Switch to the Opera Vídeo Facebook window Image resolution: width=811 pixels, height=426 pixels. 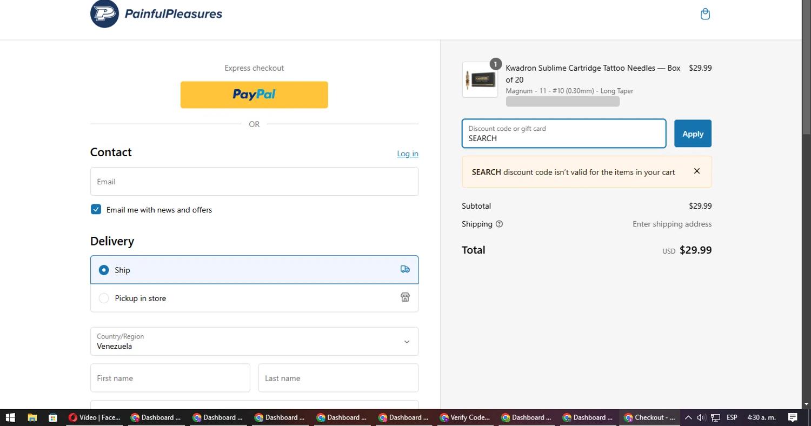pos(95,417)
